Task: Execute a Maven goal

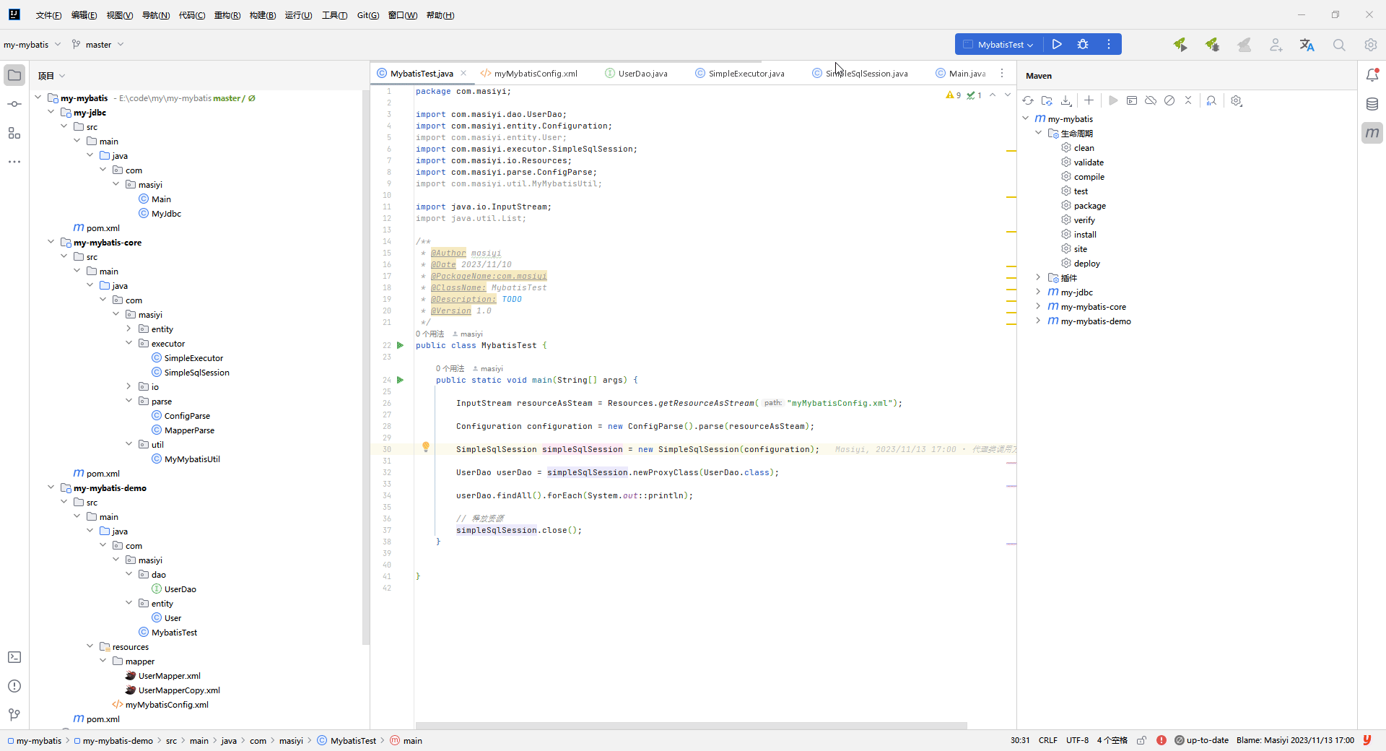Action: click(x=1132, y=100)
